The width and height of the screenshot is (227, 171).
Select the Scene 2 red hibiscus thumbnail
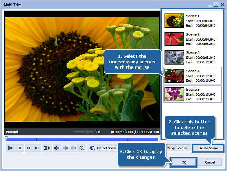174,39
